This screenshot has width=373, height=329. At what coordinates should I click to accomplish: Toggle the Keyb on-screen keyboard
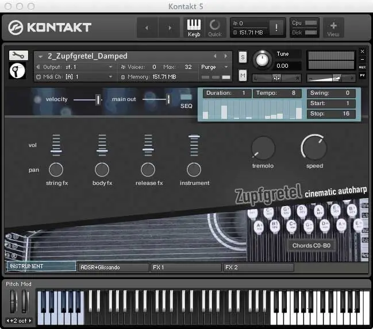click(x=194, y=28)
